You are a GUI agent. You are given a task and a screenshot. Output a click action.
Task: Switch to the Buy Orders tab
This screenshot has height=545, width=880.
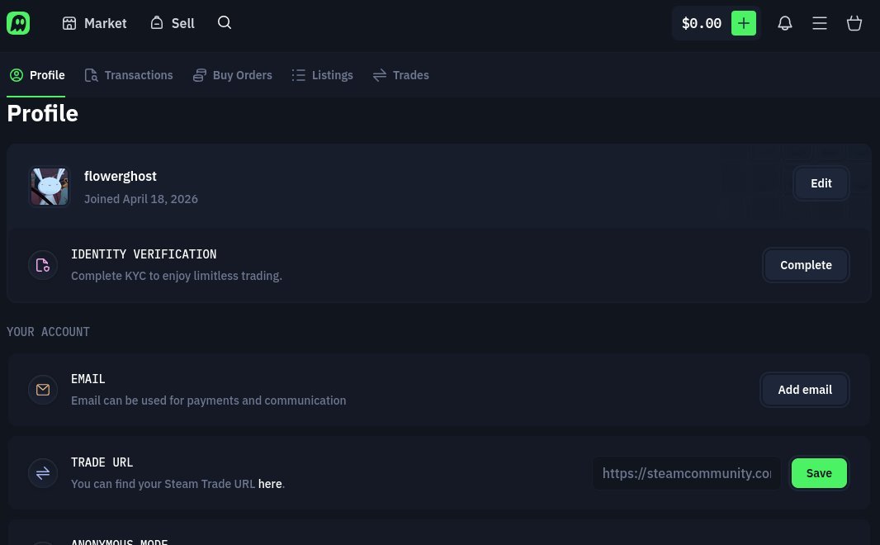[x=232, y=75]
